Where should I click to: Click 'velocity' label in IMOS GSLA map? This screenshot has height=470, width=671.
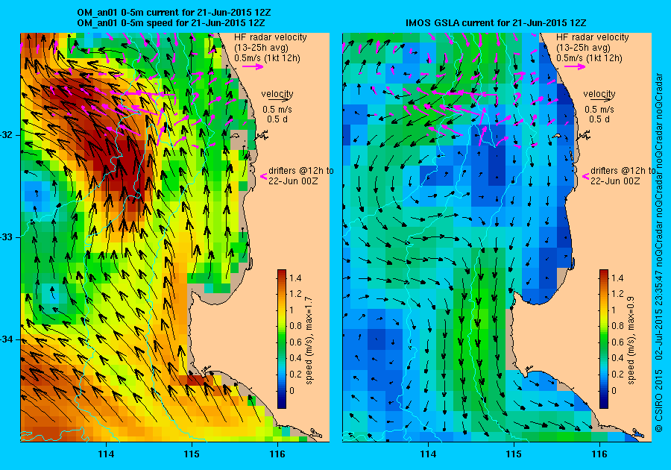pyautogui.click(x=599, y=94)
